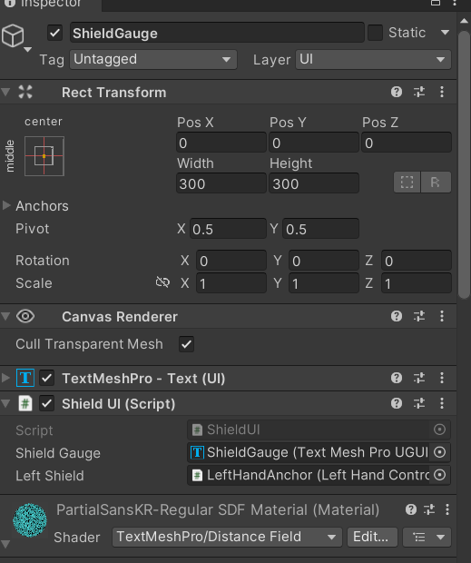471x563 pixels.
Task: Collapse the Rect Transform component
Action: (x=5, y=92)
